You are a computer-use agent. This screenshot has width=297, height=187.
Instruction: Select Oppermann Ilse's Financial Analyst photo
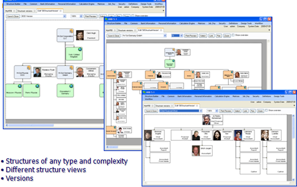tap(217, 135)
